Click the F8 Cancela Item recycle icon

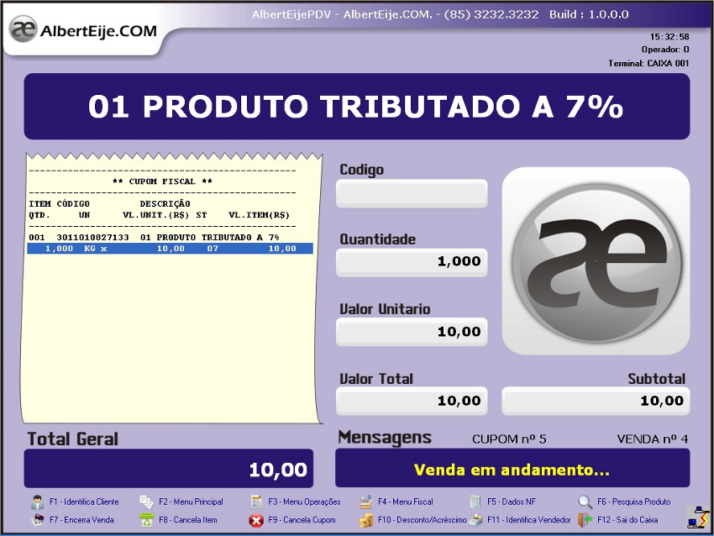coord(147,520)
